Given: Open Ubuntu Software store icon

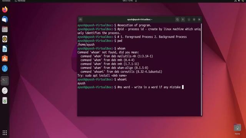Looking at the screenshot, I should point(5,59).
